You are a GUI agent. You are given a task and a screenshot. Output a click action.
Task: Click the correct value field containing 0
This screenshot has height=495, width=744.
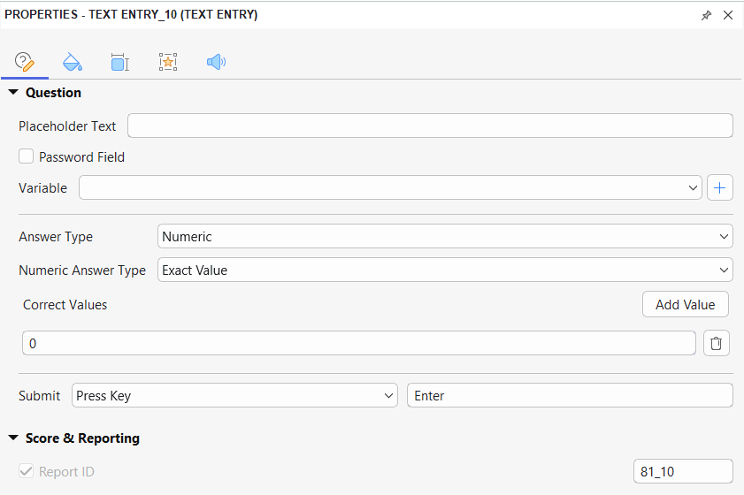tap(358, 343)
